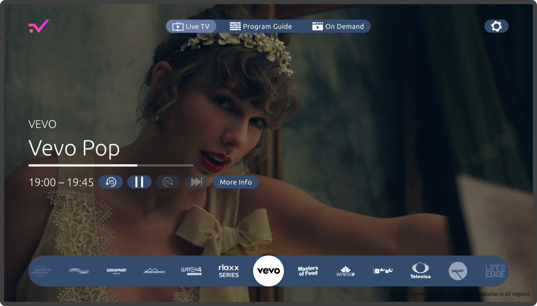537x306 pixels.
Task: Skip forward 15 seconds
Action: (168, 182)
